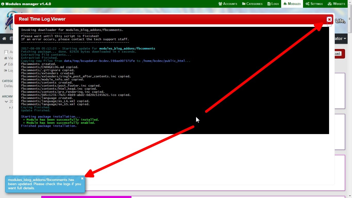Viewport: 352px width, 198px height.
Task: Click the notification message about fbcomments update
Action: pos(44,184)
